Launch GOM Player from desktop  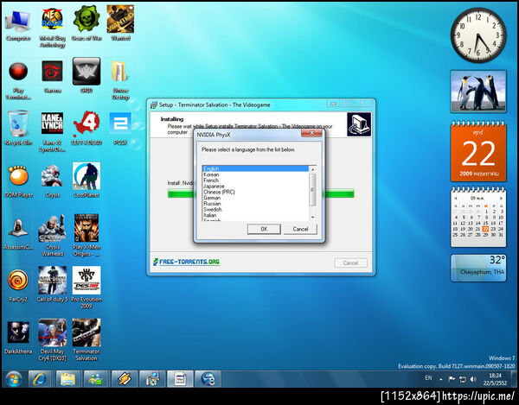pyautogui.click(x=18, y=181)
